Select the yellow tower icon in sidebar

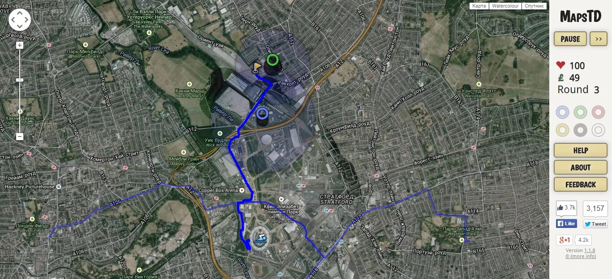562,130
